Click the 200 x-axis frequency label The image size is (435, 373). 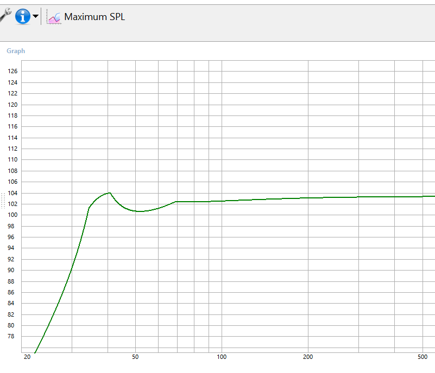pos(308,357)
